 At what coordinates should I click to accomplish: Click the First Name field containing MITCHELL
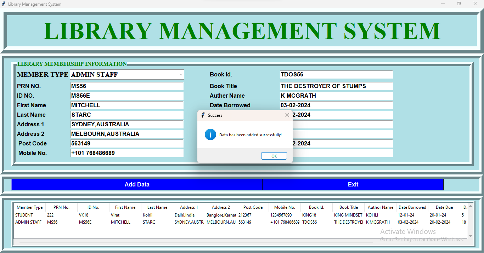pos(127,105)
